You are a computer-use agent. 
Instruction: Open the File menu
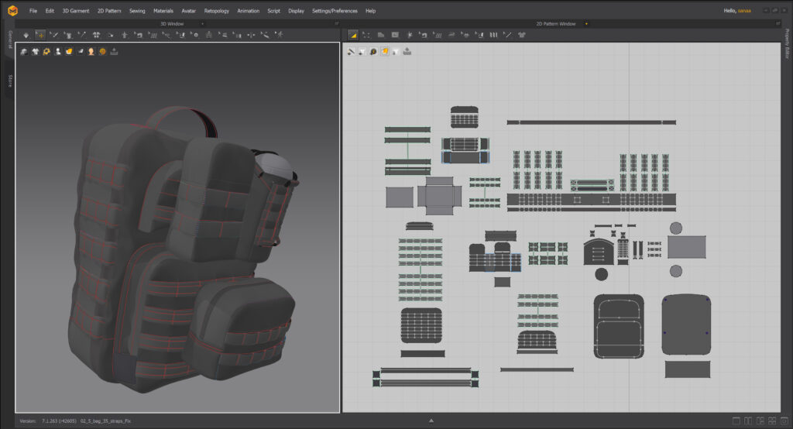(x=33, y=11)
